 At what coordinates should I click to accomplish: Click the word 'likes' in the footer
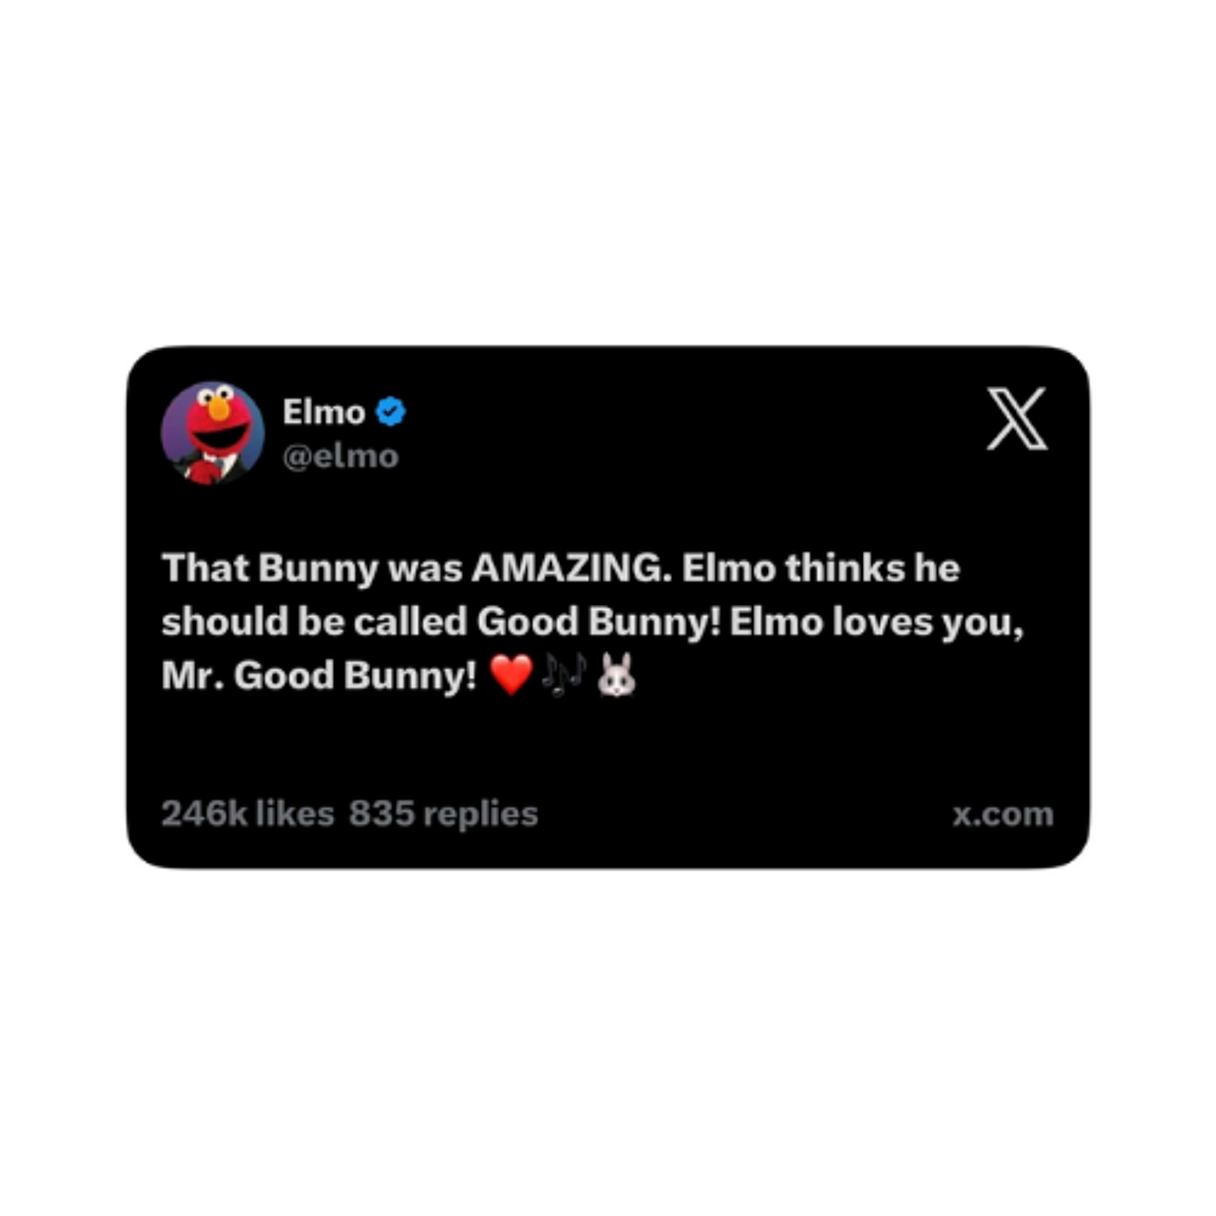coord(295,814)
